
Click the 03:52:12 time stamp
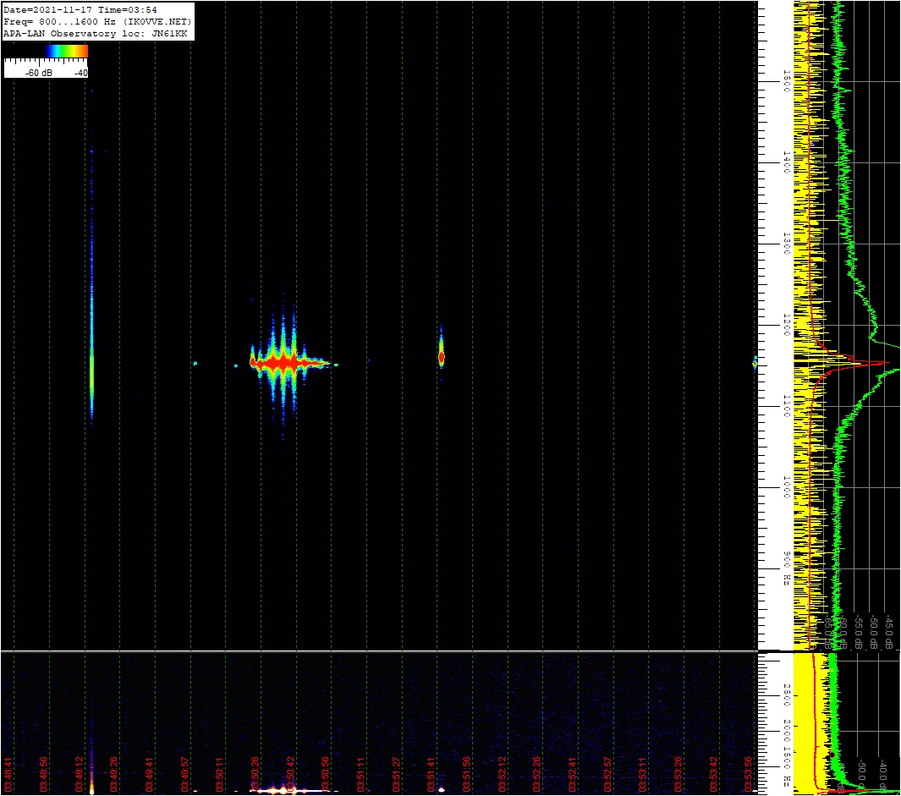[503, 774]
